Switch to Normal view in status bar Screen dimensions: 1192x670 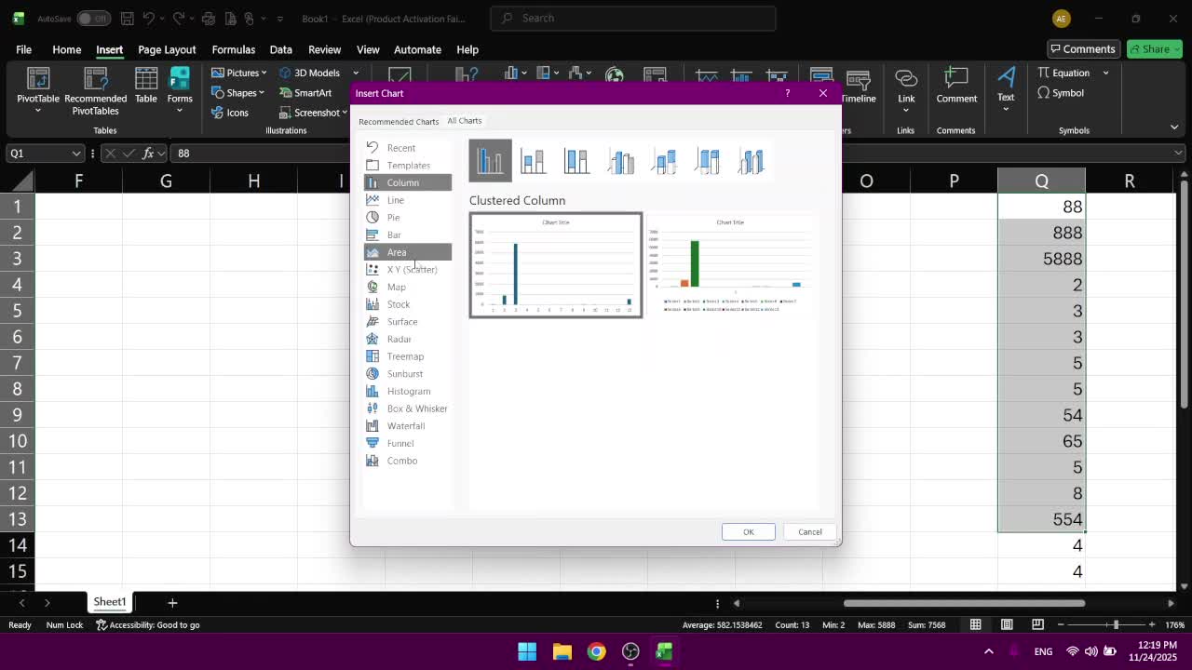(975, 624)
